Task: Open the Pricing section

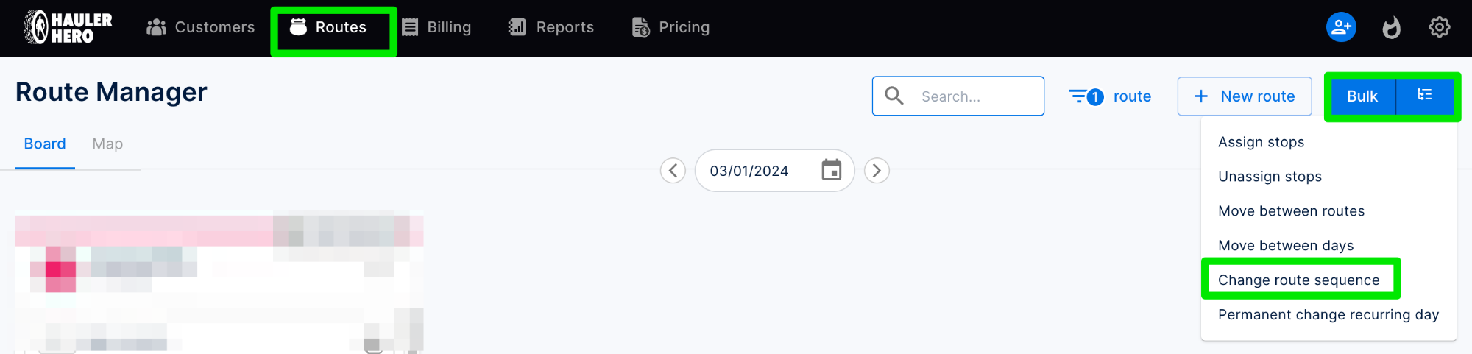Action: [670, 27]
